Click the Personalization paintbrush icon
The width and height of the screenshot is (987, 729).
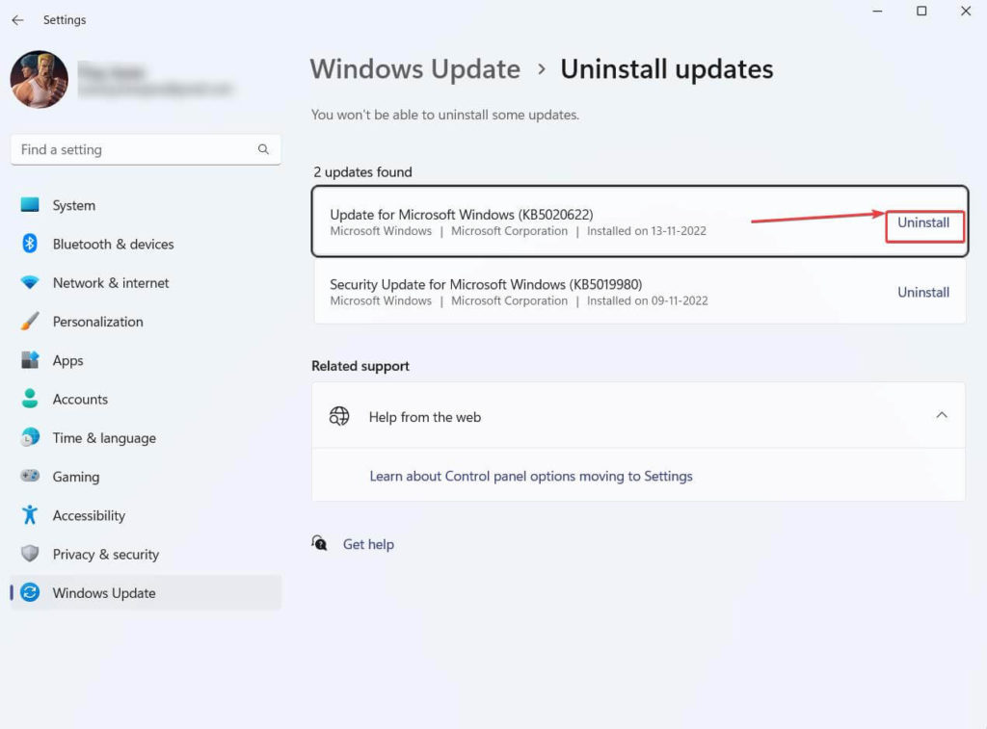30,322
